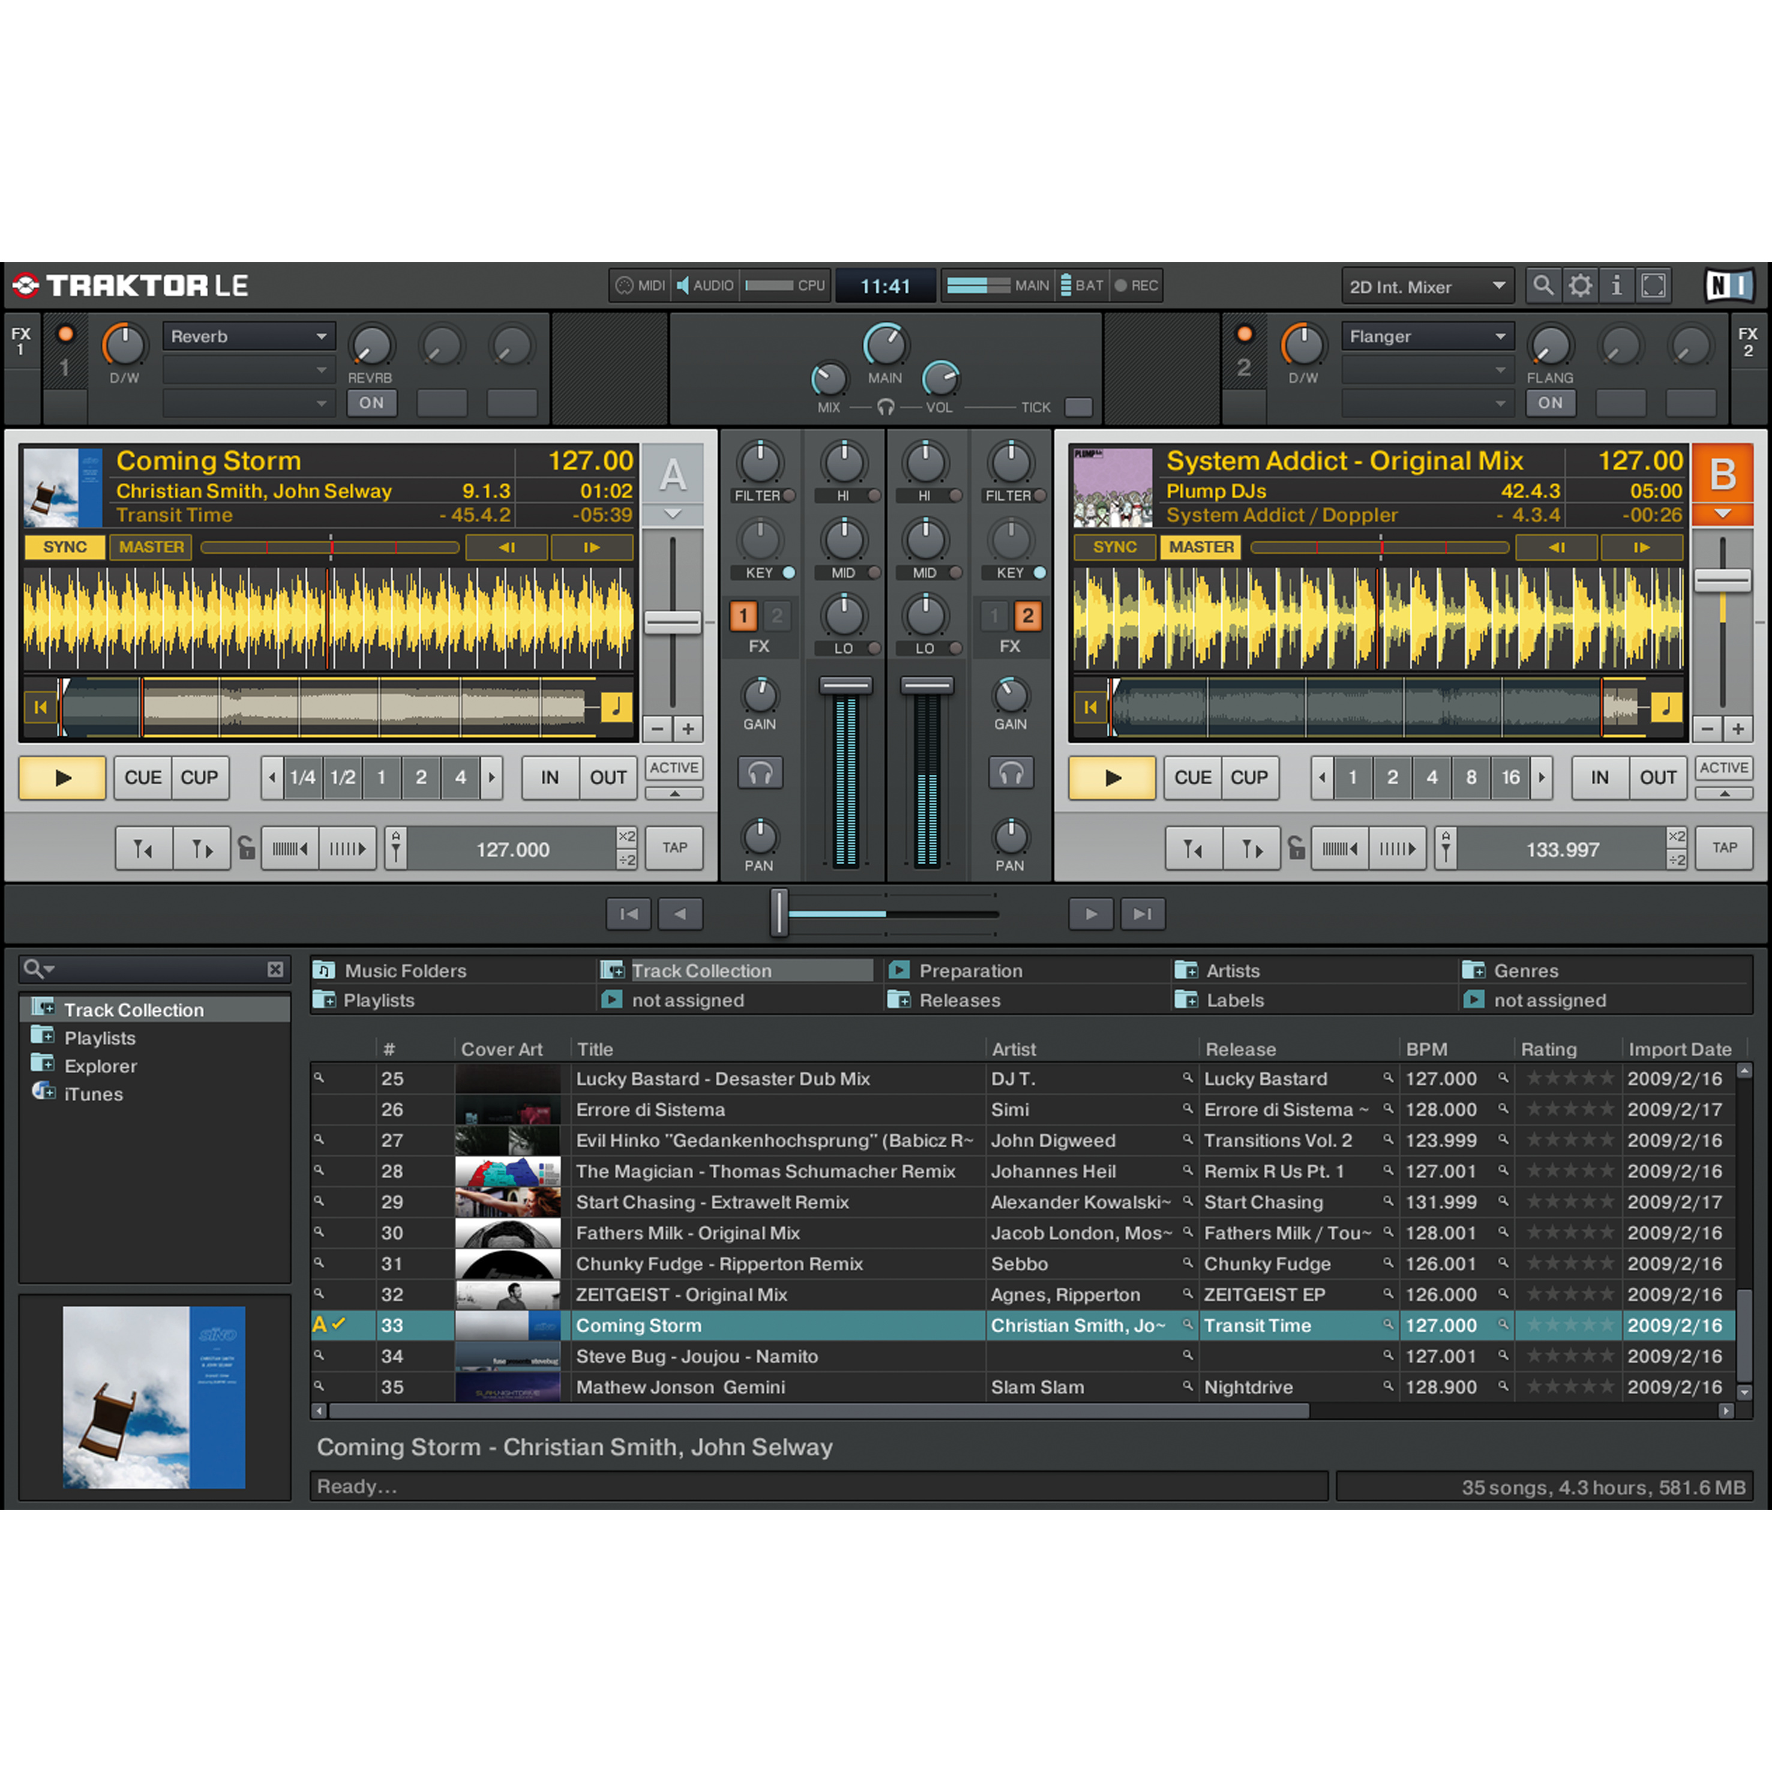Click Deck A tempo fader handle
Image resolution: width=1772 pixels, height=1772 pixels.
672,623
